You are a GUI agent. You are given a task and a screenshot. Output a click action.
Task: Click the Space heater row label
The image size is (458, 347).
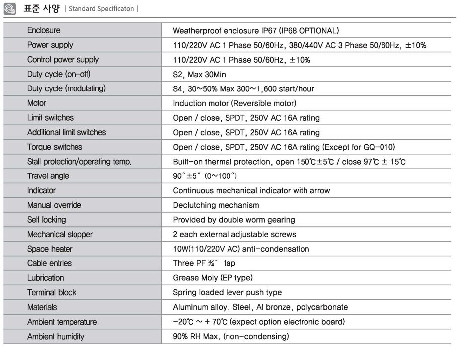point(50,249)
